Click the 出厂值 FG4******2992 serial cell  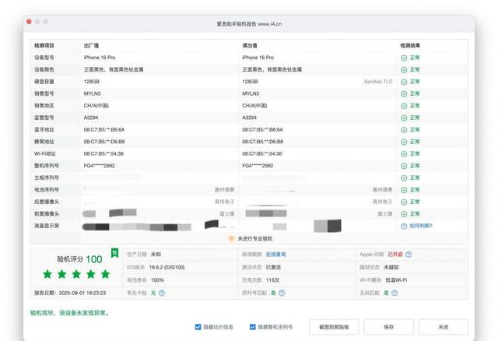click(99, 166)
